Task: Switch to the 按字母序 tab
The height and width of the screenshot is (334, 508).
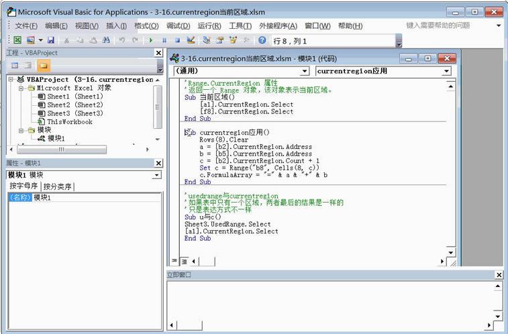Action: tap(23, 186)
